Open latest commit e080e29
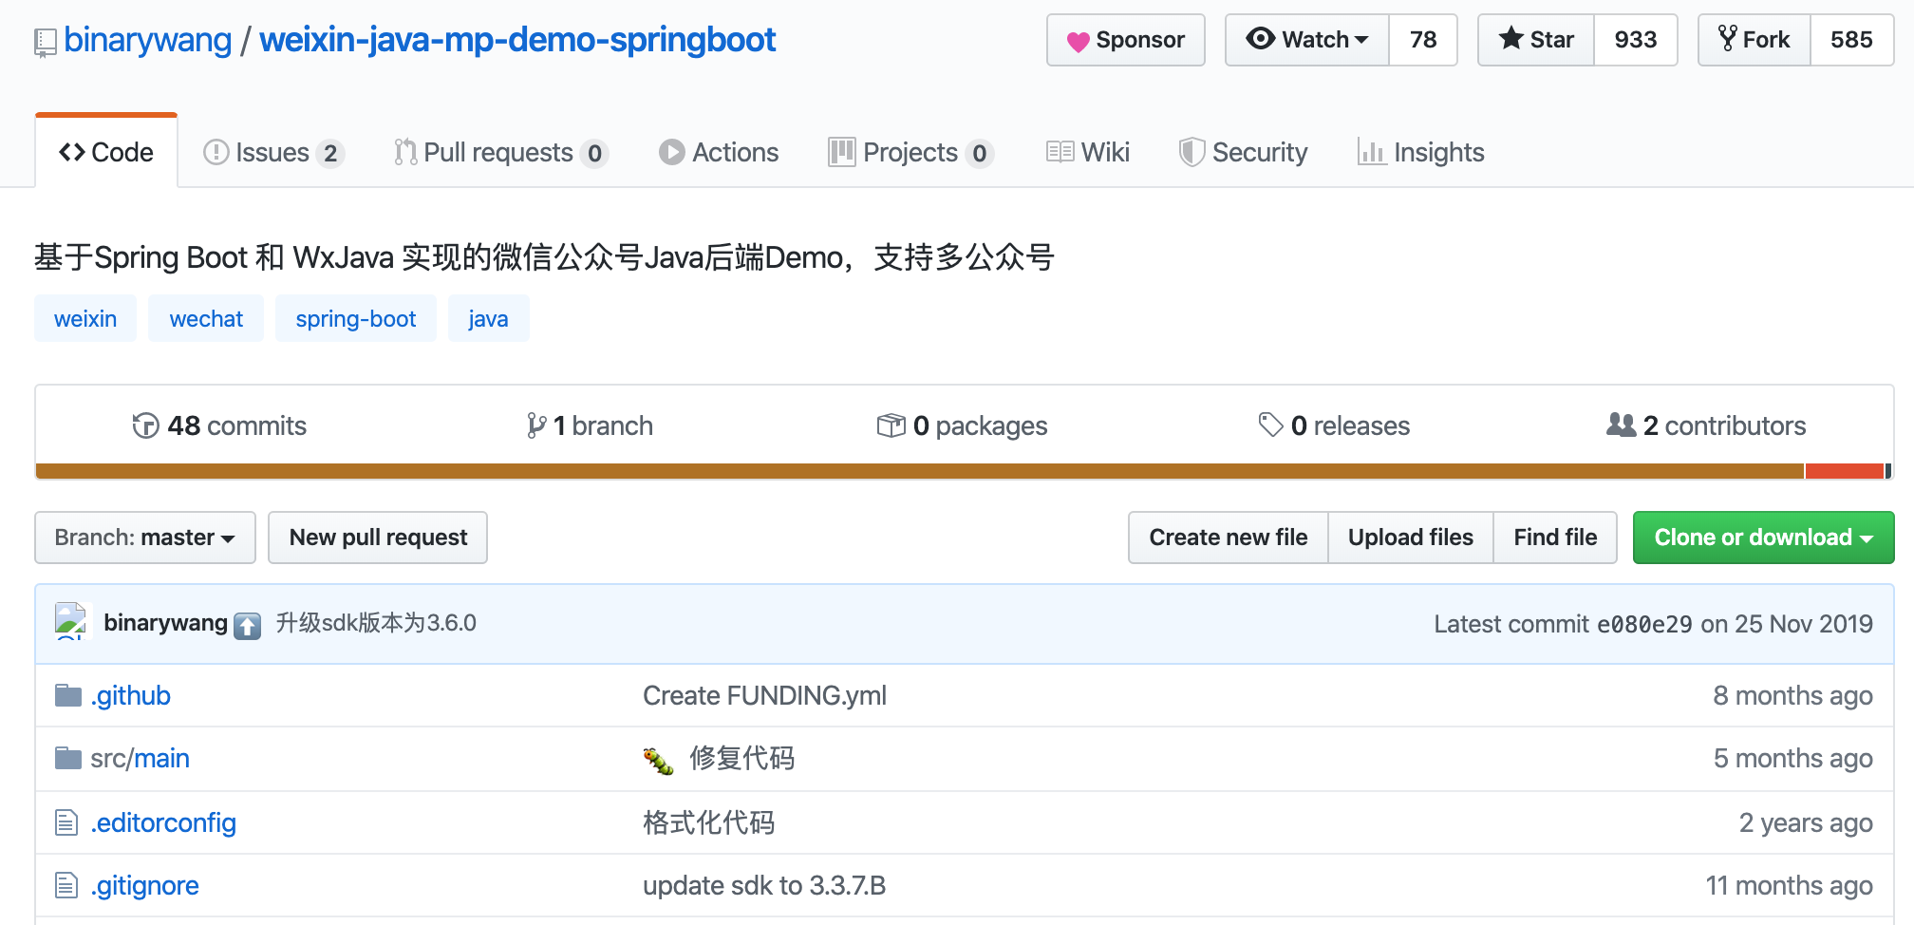1914x925 pixels. tap(1644, 624)
